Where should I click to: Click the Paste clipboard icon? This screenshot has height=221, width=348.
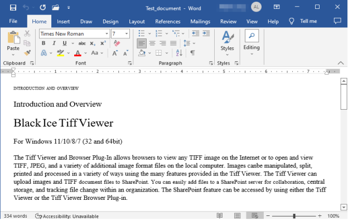[13, 37]
